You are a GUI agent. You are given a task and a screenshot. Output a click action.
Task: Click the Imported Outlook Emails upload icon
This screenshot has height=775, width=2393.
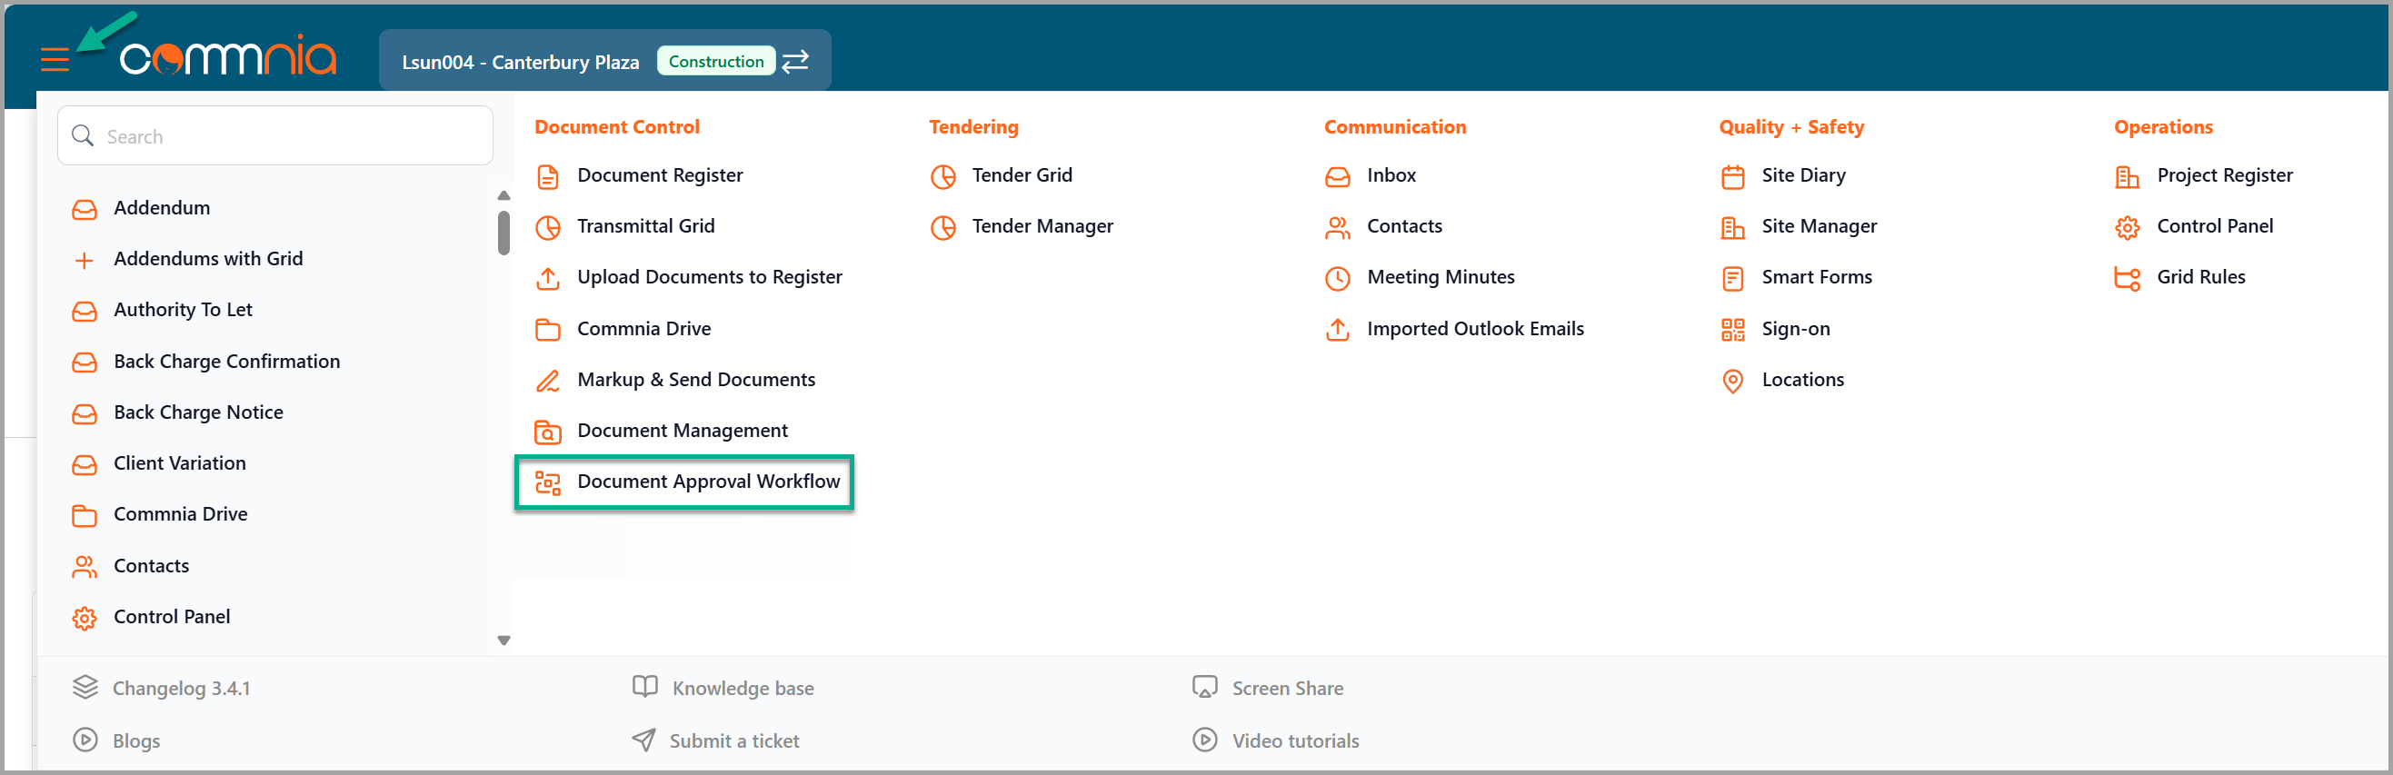click(x=1338, y=330)
